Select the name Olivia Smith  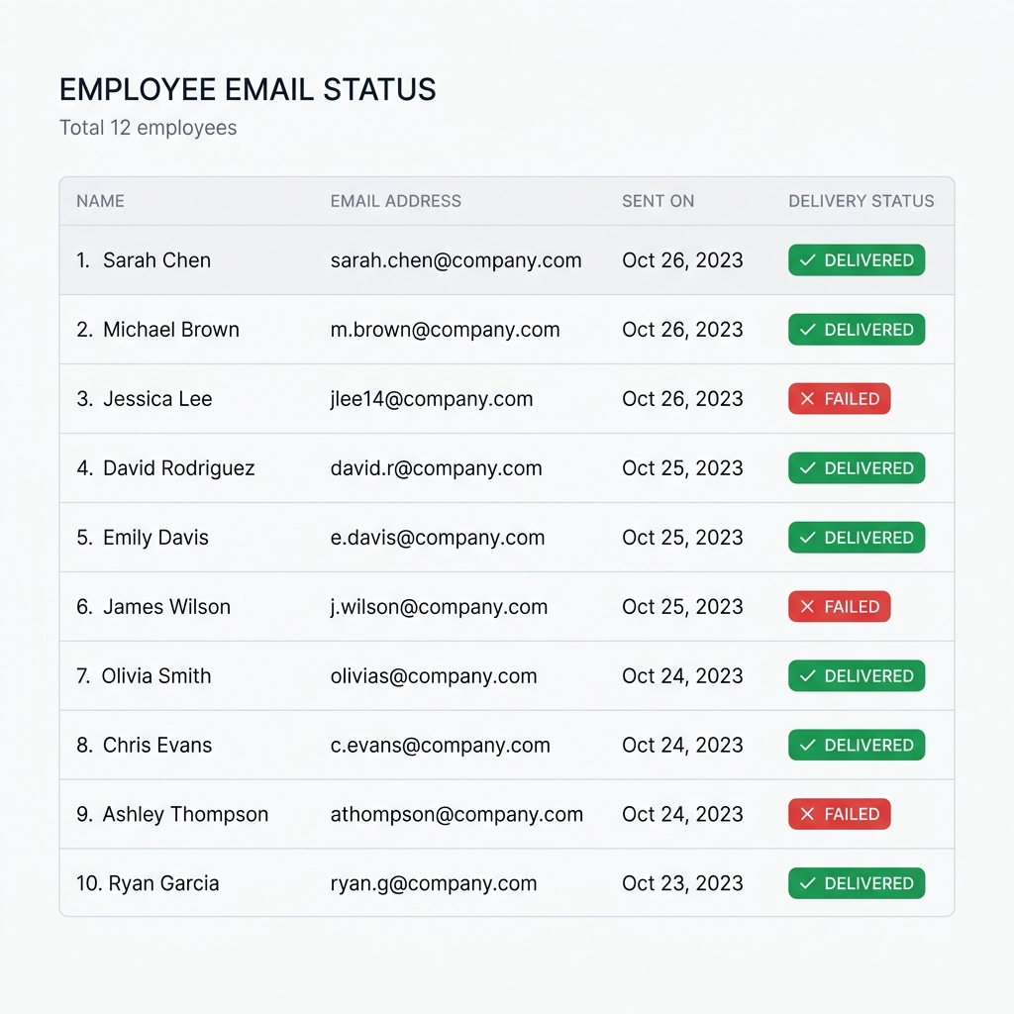[x=156, y=675]
